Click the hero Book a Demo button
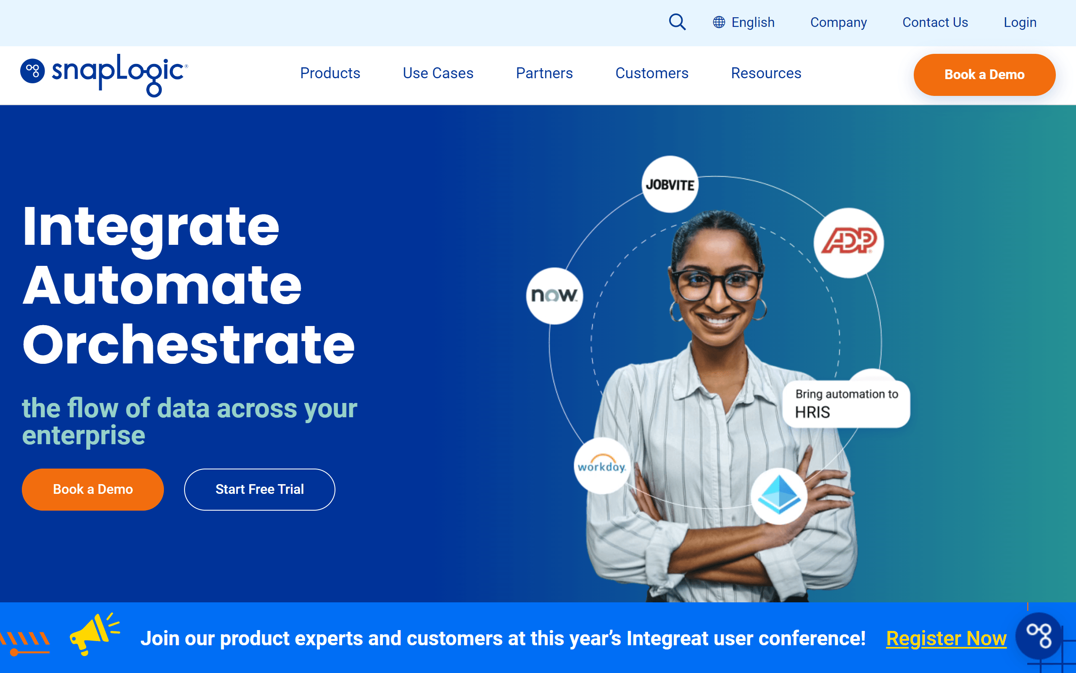The height and width of the screenshot is (673, 1076). click(x=93, y=489)
